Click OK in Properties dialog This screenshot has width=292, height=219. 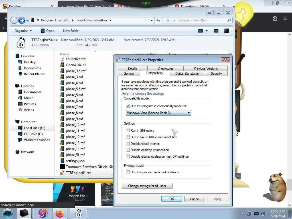pos(172,199)
